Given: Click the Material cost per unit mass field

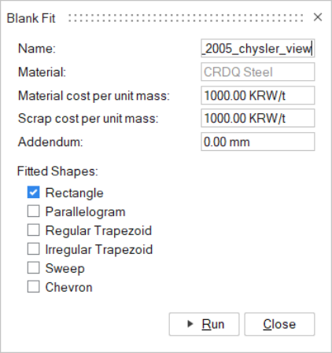Looking at the screenshot, I should click(x=258, y=95).
